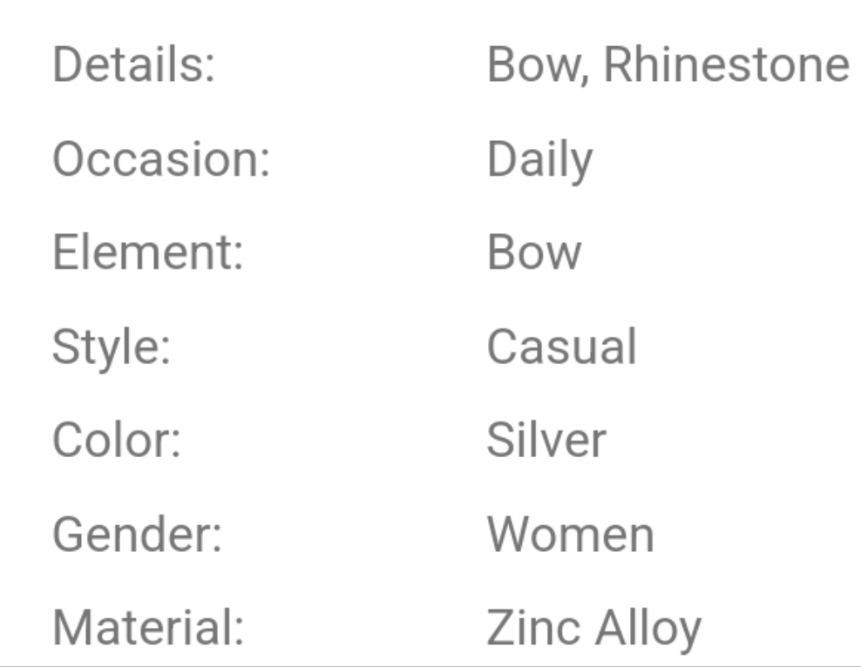Select the word Rhinestone in Details

[726, 66]
